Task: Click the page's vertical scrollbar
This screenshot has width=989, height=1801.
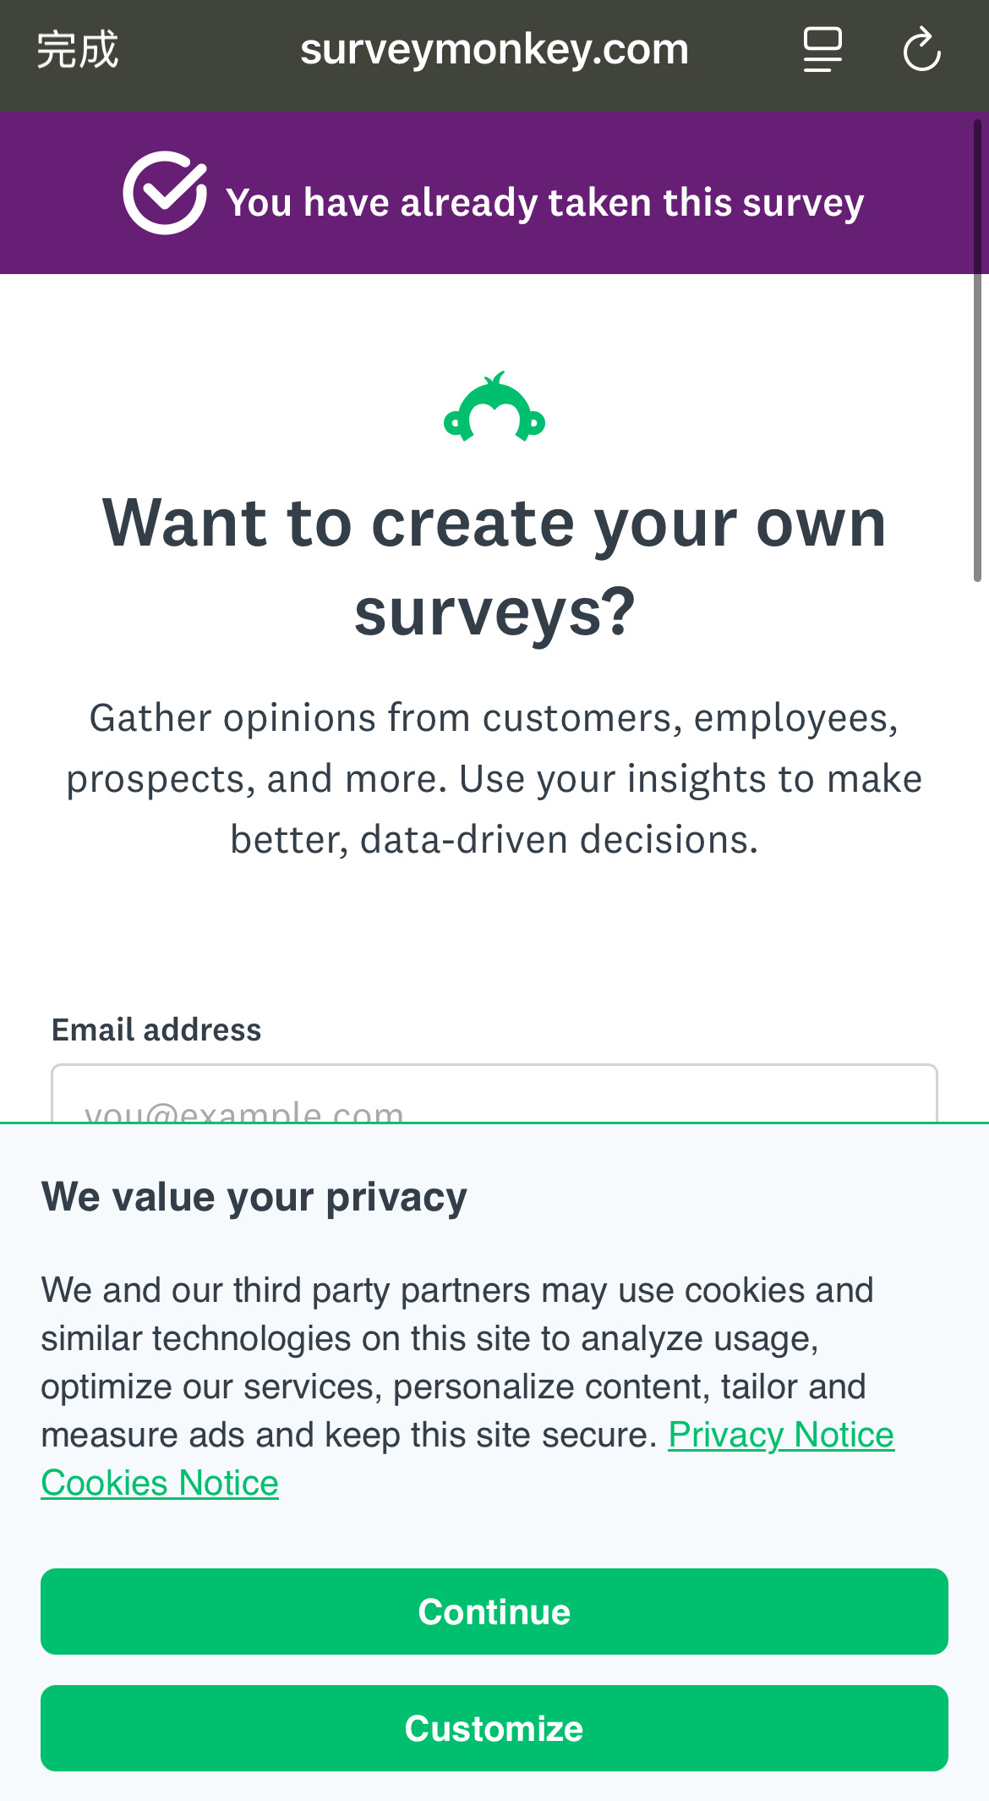Action: click(x=977, y=350)
